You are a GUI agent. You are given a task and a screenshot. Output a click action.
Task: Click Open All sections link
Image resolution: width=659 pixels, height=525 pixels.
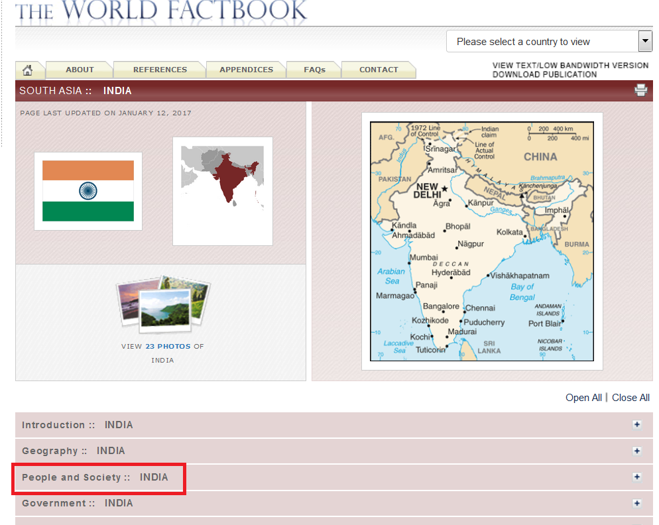pos(583,398)
